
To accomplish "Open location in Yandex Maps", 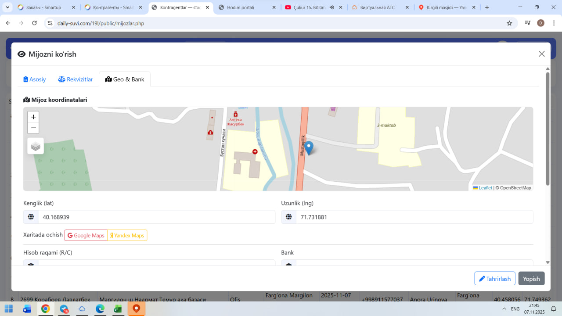I will coord(127,236).
